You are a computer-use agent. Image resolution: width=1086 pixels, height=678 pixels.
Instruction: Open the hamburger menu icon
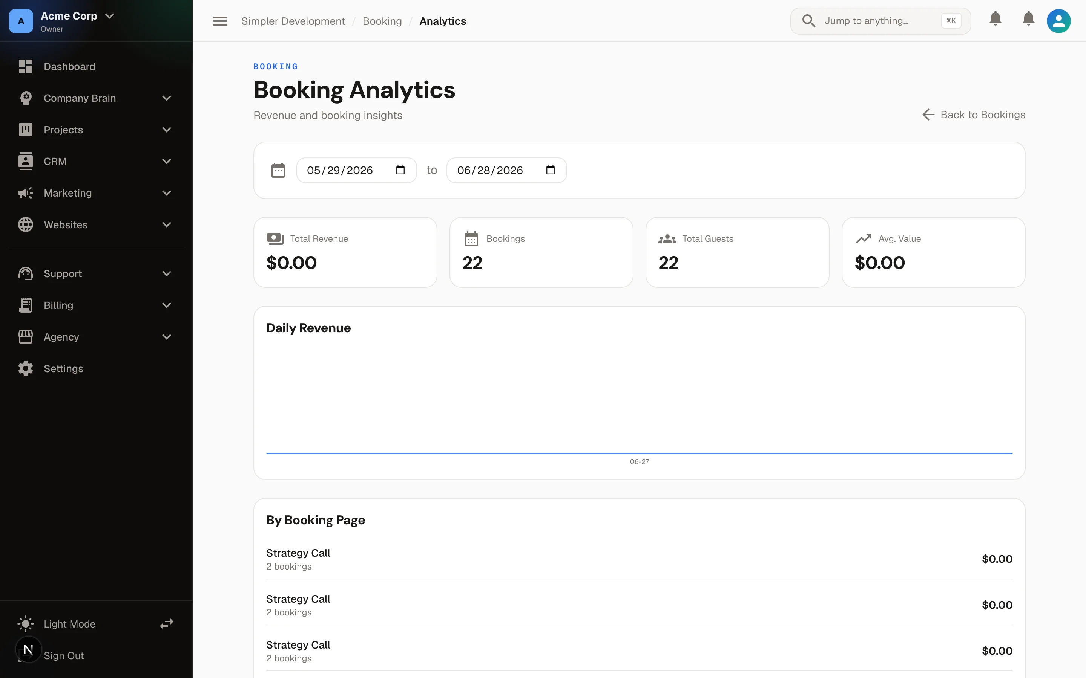pyautogui.click(x=220, y=21)
